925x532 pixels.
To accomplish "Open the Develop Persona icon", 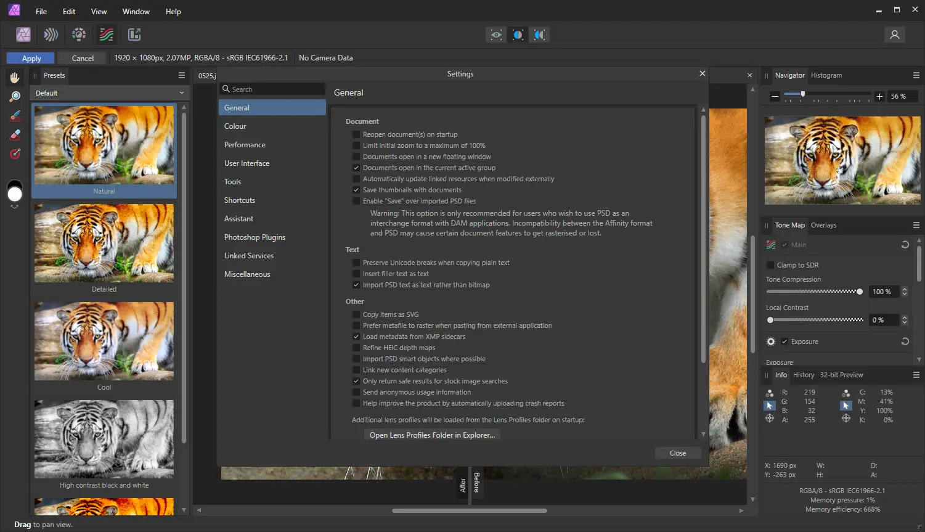I will [79, 35].
